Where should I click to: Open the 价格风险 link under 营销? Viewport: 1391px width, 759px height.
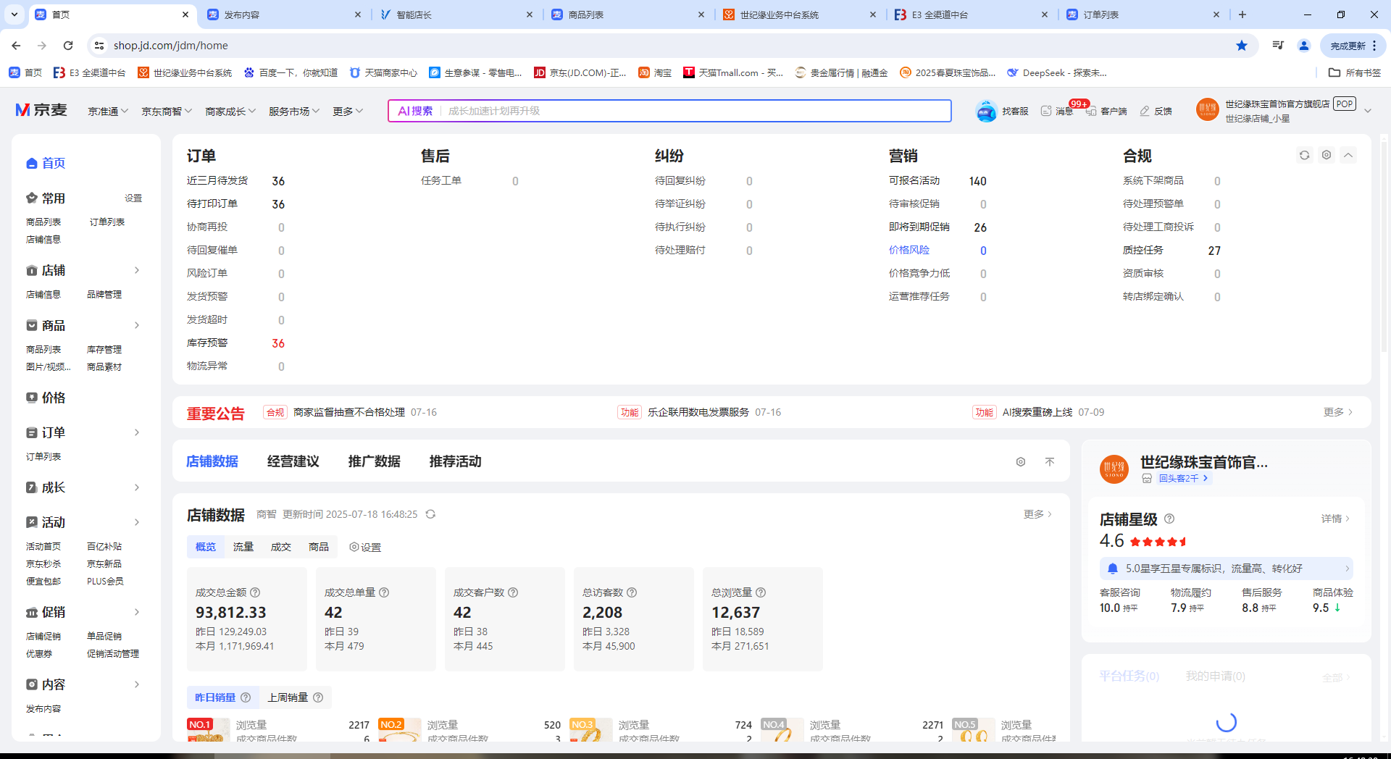click(x=908, y=251)
